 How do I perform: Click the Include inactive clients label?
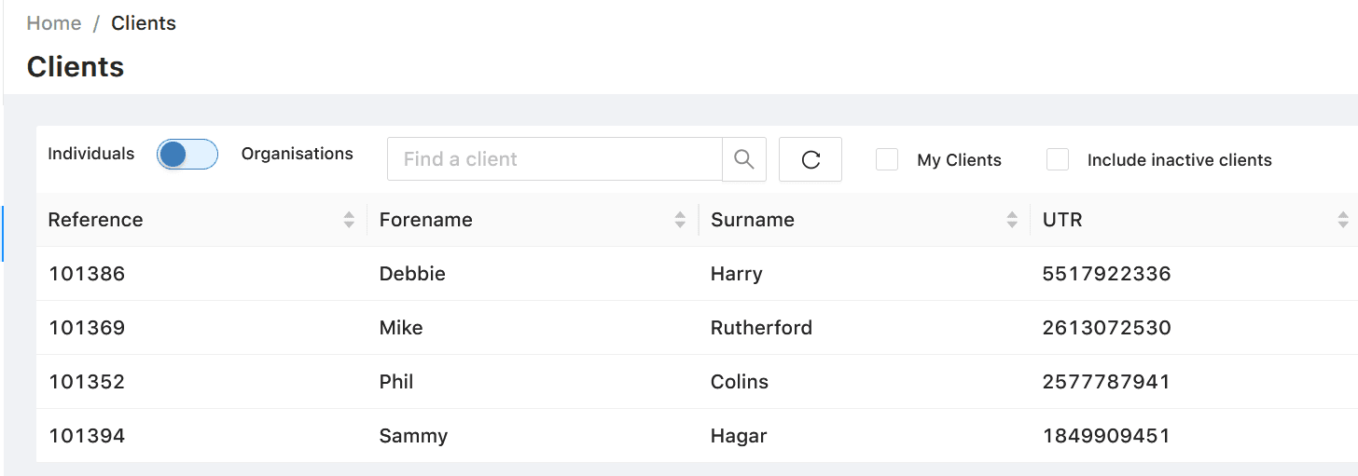click(1180, 160)
